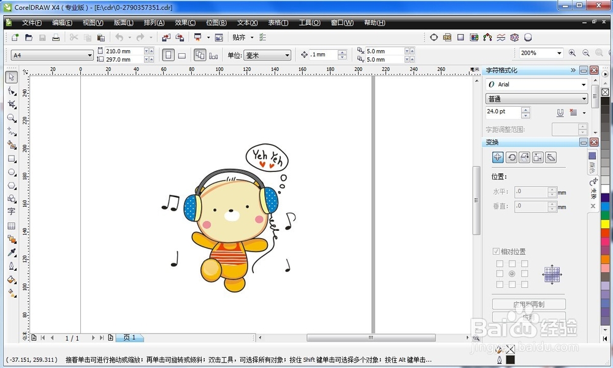Open the 毫米 units dropdown
613x368 pixels.
click(x=287, y=56)
